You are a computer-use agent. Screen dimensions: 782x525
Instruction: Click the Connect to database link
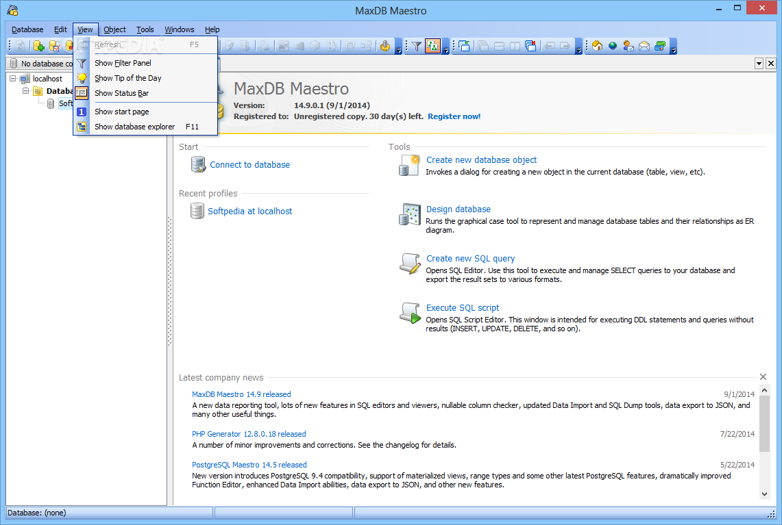(249, 165)
